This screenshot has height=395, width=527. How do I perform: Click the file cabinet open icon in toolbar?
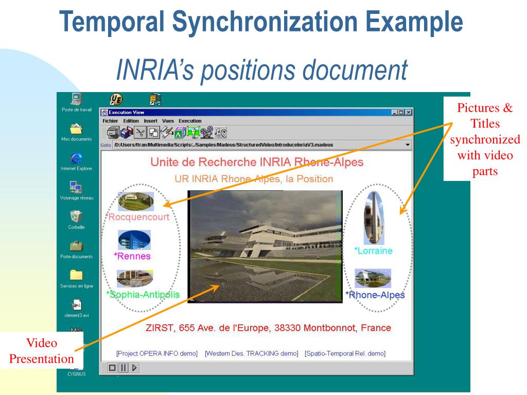(x=113, y=132)
